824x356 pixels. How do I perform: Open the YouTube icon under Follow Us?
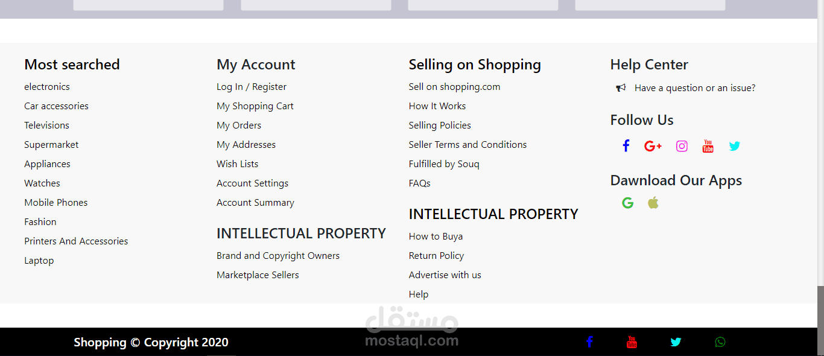coord(708,146)
